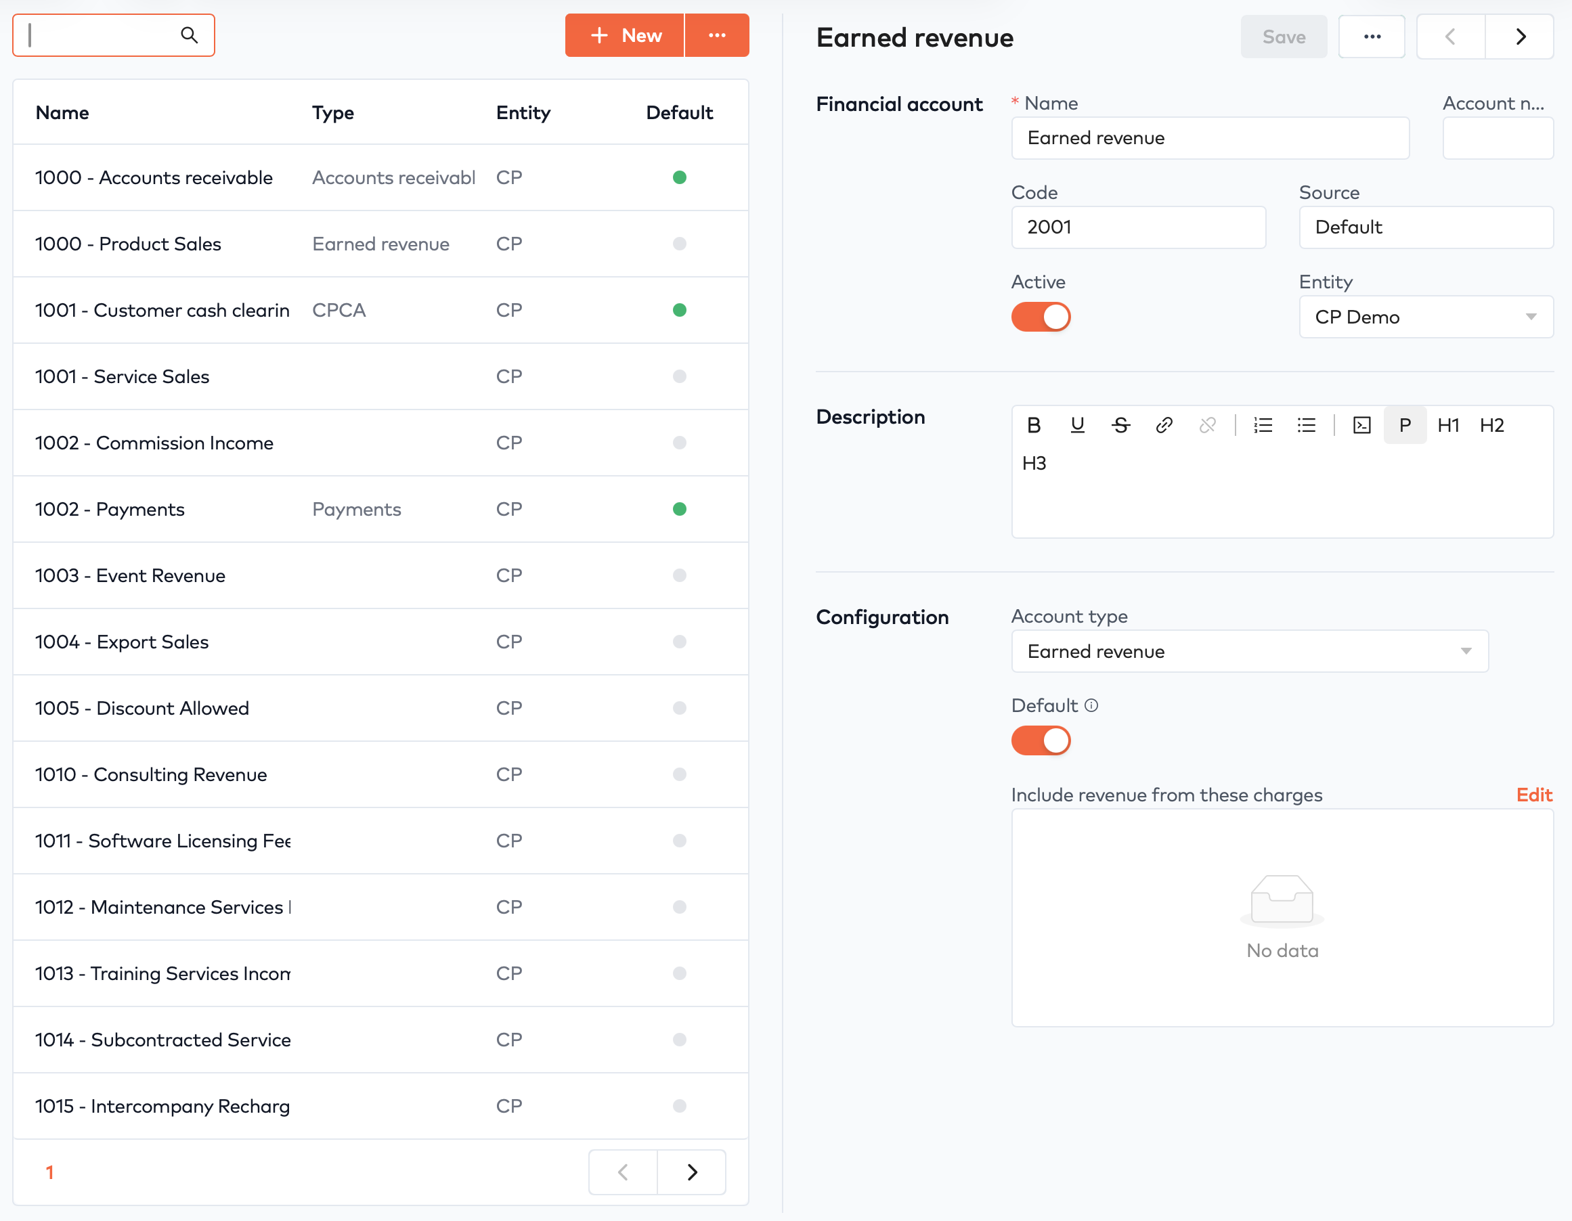Open the more options next to New
Viewport: 1572px width, 1221px height.
(x=717, y=35)
